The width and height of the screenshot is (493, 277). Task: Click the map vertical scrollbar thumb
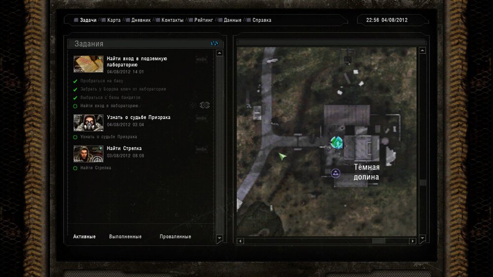coord(423,183)
